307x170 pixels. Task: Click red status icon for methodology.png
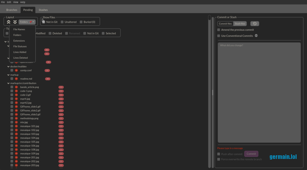(16, 118)
